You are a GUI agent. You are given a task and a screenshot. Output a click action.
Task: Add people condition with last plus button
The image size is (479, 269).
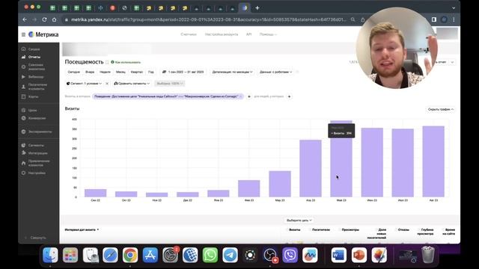[289, 96]
